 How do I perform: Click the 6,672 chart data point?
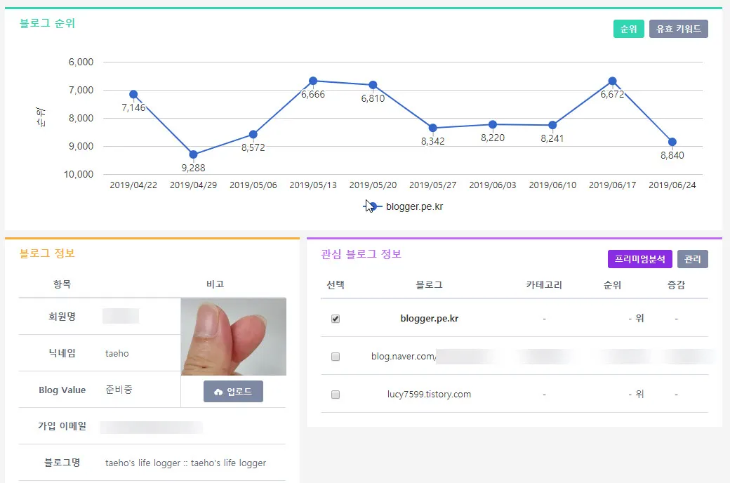612,81
